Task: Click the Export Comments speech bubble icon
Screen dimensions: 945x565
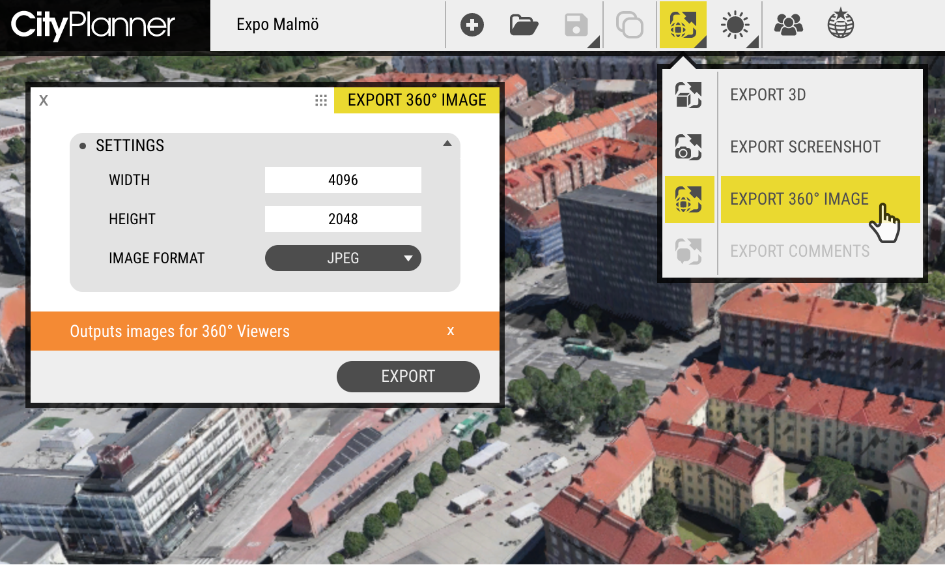Action: (689, 252)
